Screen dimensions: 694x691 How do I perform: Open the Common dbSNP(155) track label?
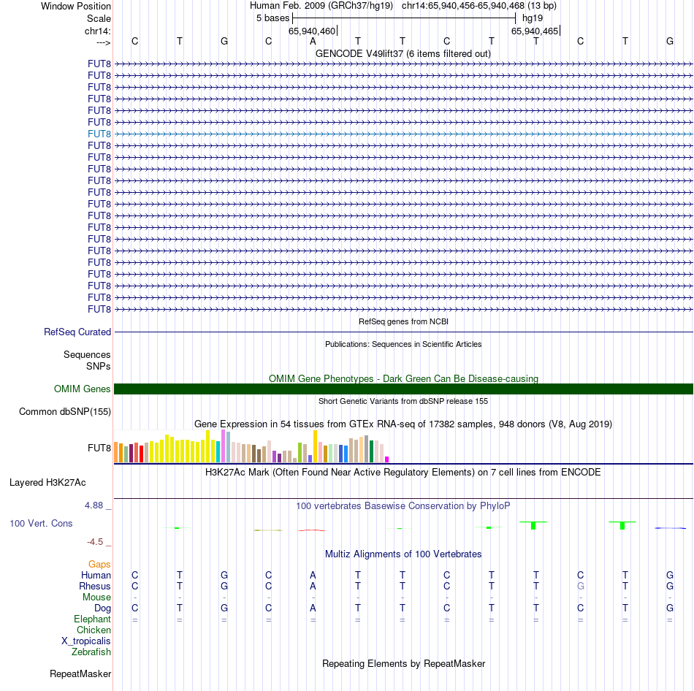click(x=65, y=412)
